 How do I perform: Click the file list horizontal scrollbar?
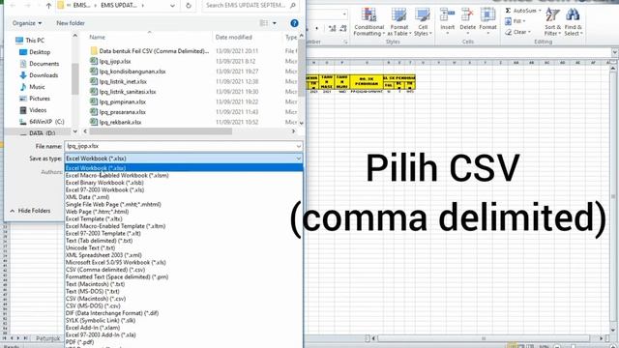click(161, 131)
